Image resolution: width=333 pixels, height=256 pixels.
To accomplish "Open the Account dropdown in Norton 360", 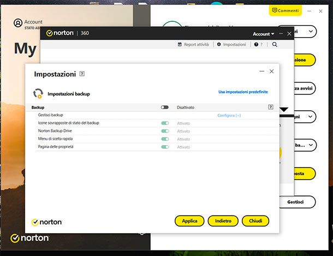I will click(263, 34).
